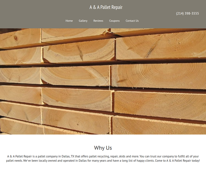Click the stacked lumber hero image

(103, 81)
